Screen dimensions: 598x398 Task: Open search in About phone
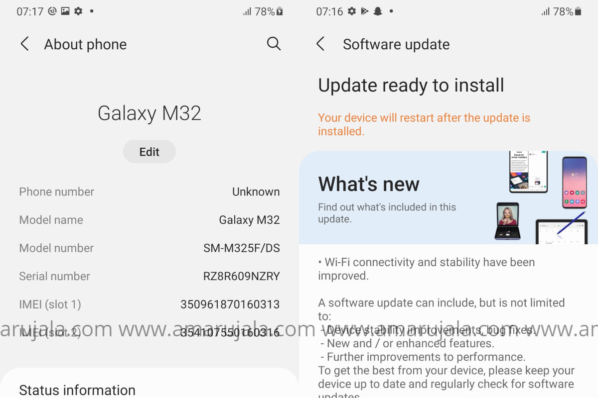point(274,44)
